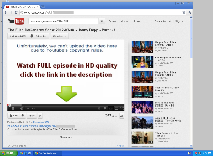Image resolution: width=213 pixels, height=156 pixels.
Task: Switch player to small size
Action: pyautogui.click(x=111, y=108)
